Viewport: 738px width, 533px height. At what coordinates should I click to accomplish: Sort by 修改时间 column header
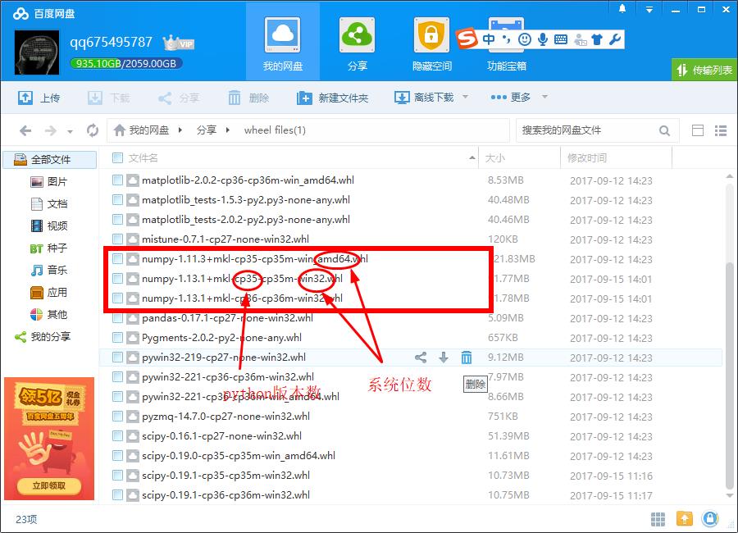click(616, 157)
